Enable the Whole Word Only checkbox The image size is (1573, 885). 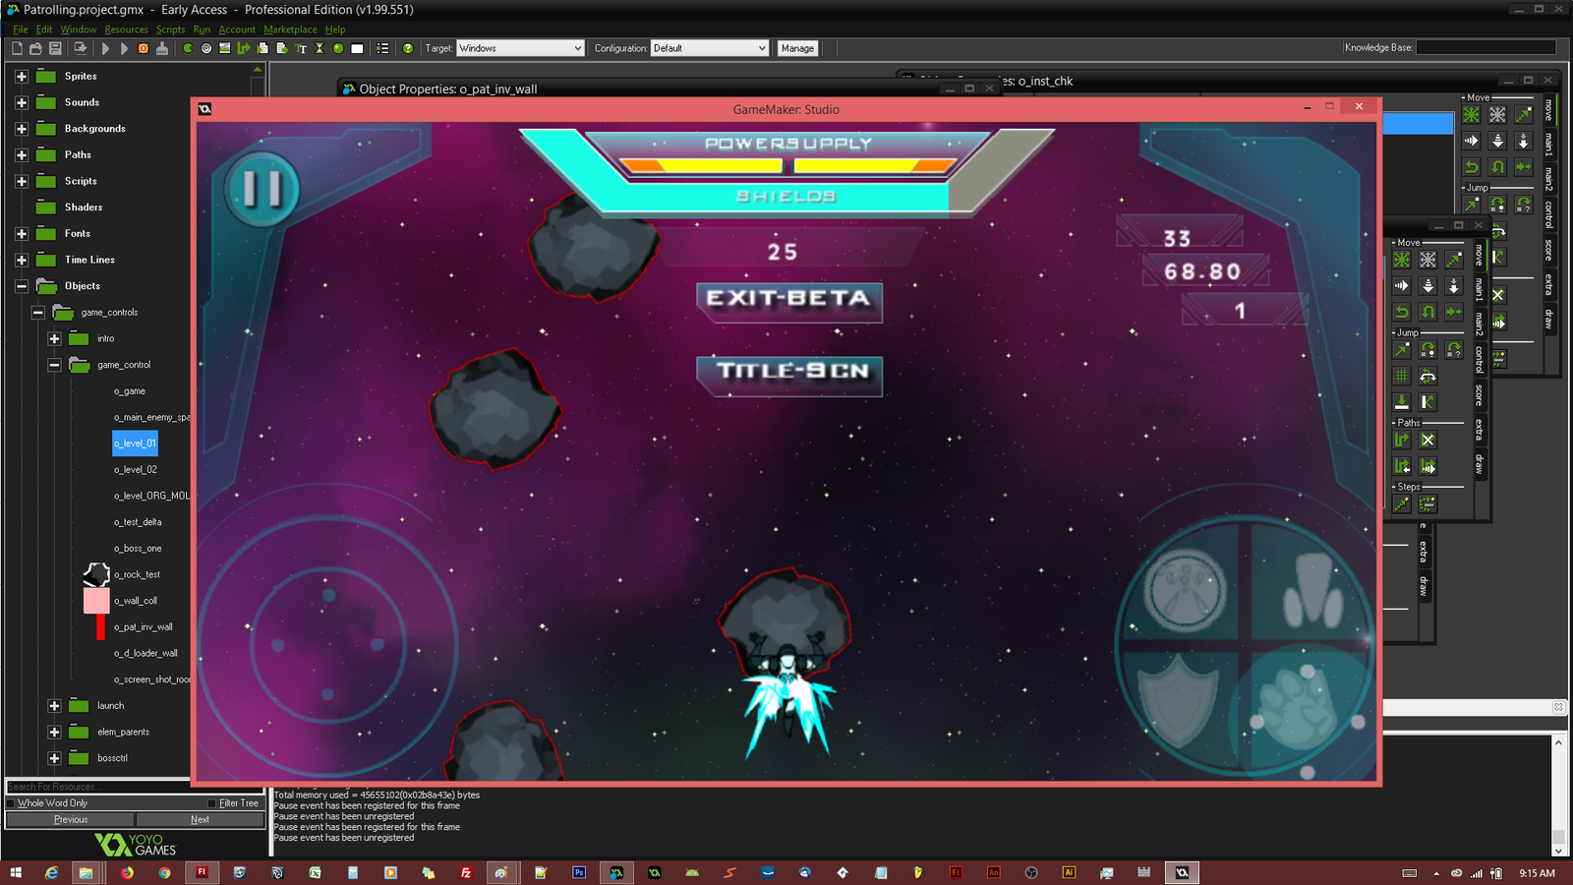(11, 803)
